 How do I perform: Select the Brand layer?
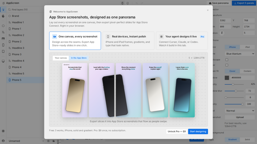point(25,16)
